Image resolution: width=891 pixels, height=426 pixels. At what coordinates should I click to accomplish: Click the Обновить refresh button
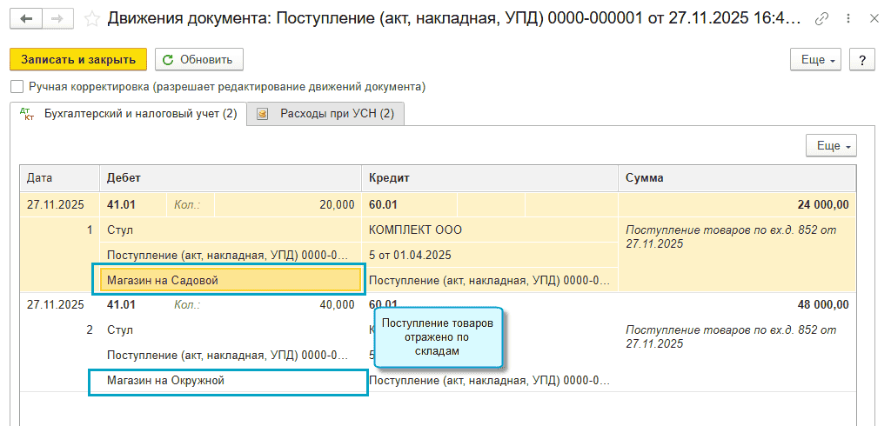pos(198,60)
